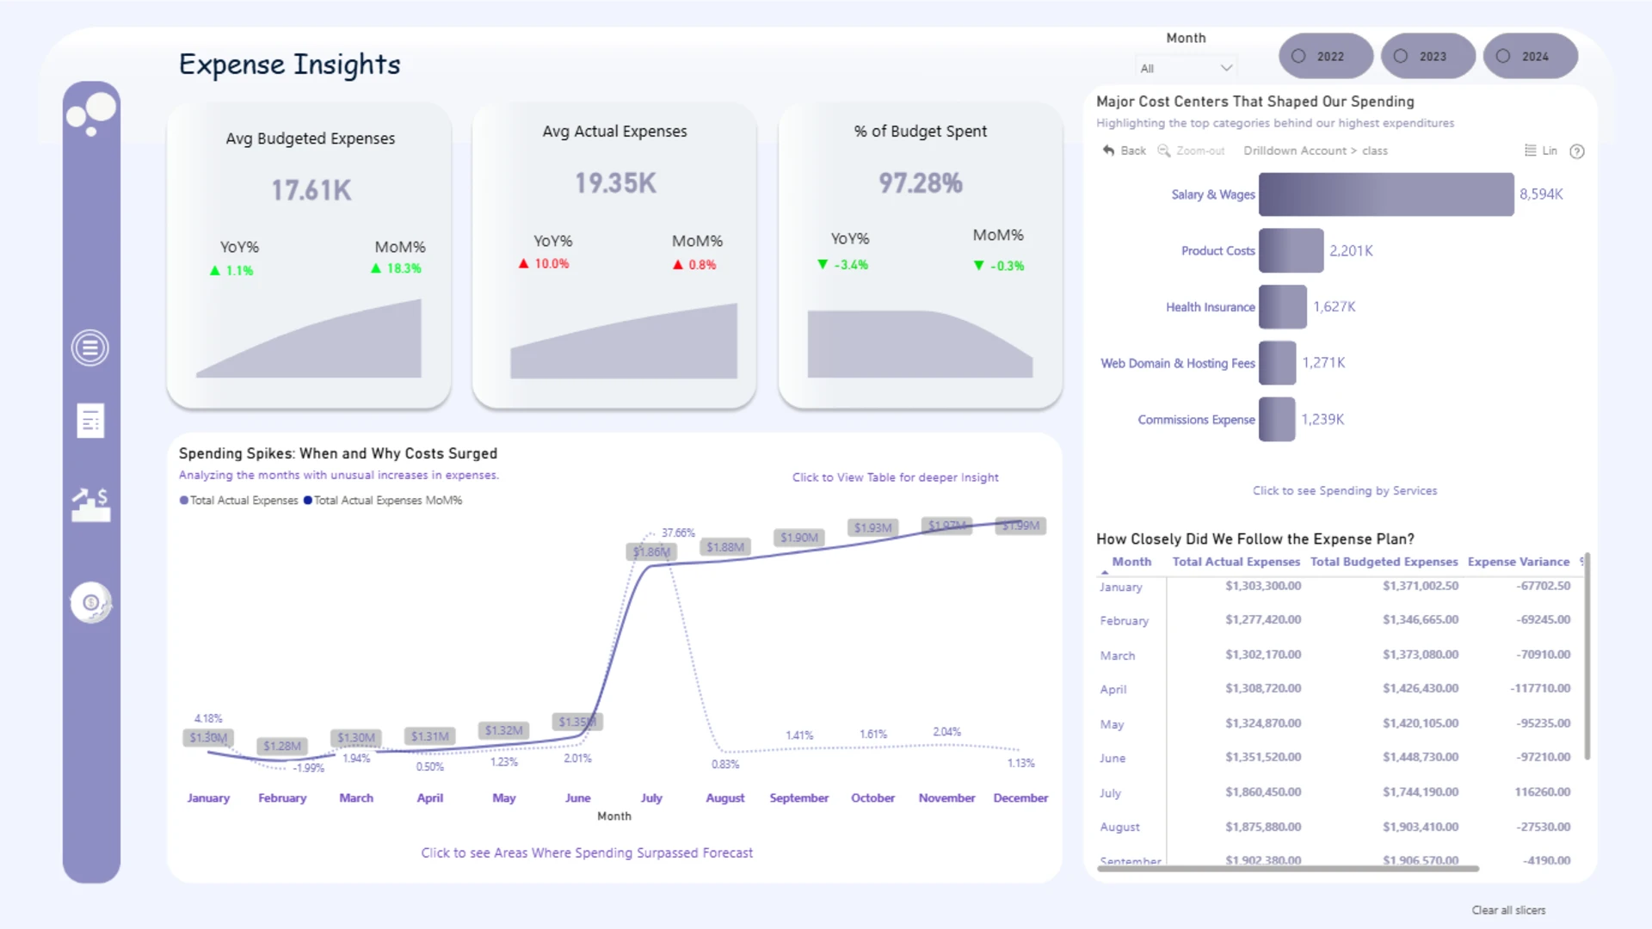Open the list menu sidebar icon

pyautogui.click(x=90, y=348)
